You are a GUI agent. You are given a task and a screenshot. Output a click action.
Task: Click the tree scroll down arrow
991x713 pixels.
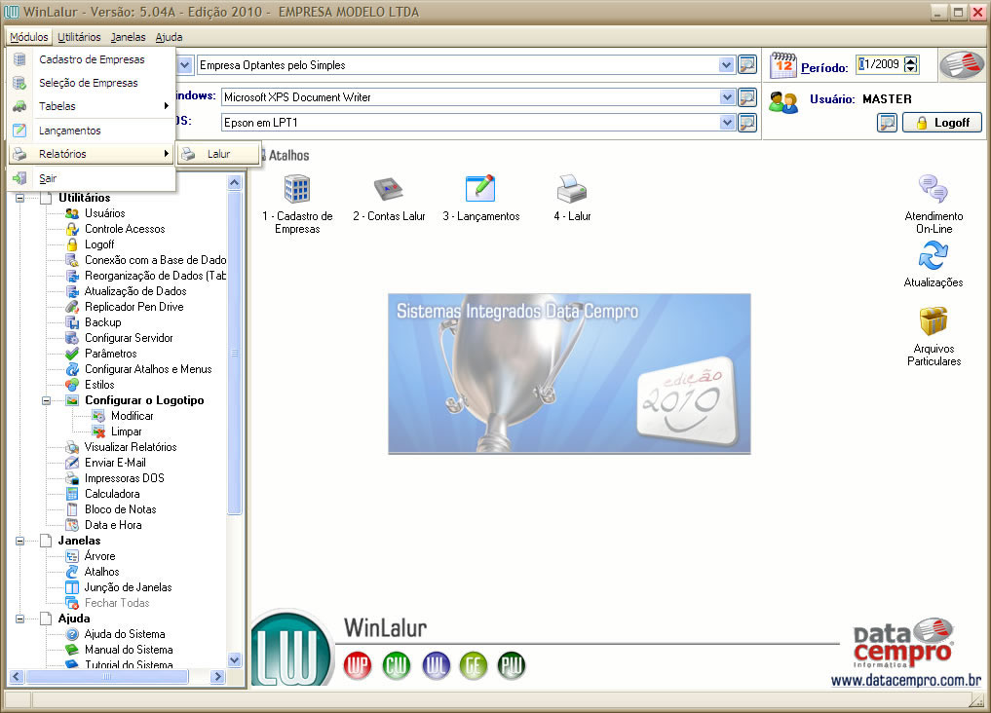point(235,660)
